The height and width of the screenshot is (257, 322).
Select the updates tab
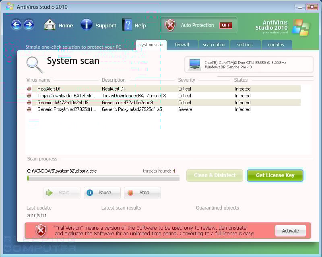coord(276,45)
